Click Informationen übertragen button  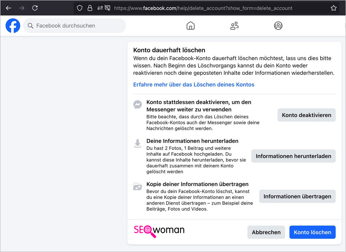297,196
